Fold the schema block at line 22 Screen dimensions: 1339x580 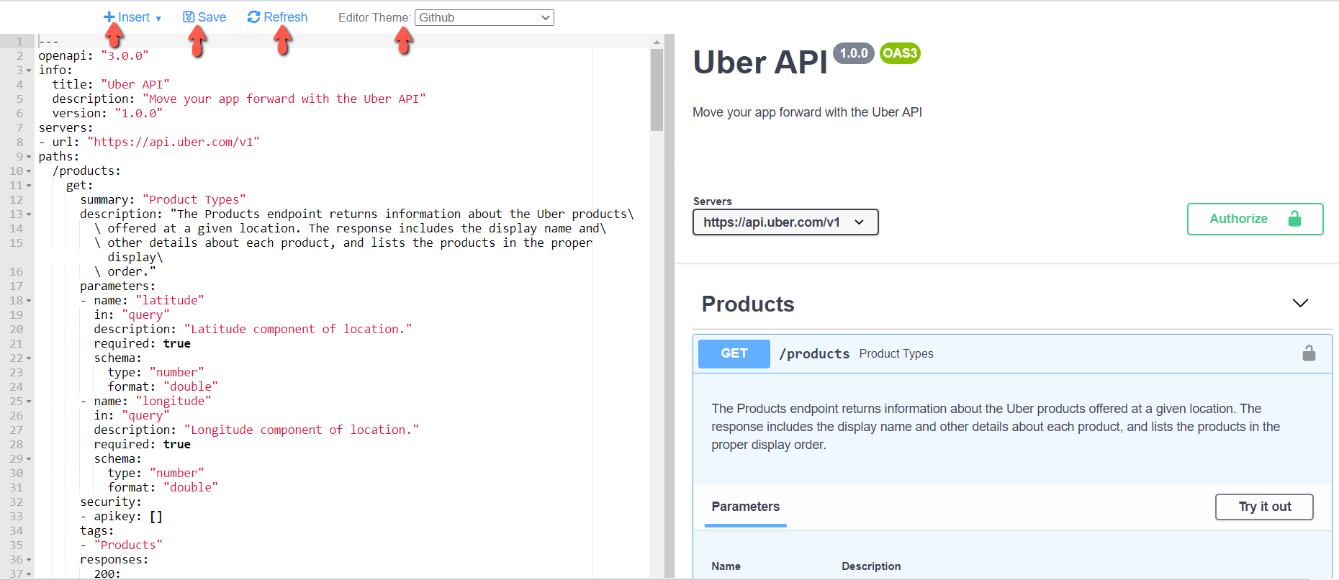[29, 358]
